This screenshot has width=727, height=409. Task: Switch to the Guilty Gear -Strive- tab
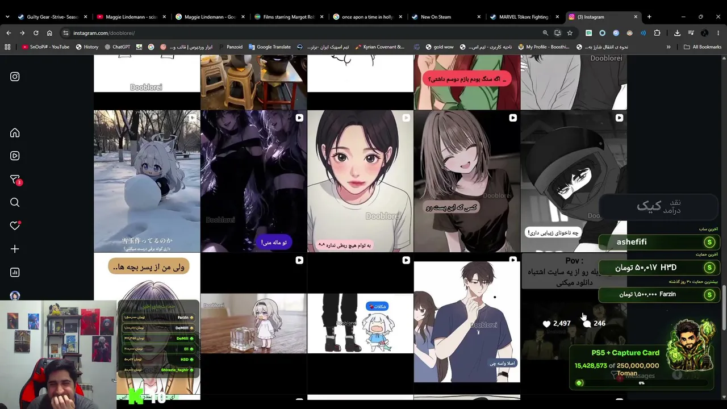[52, 17]
